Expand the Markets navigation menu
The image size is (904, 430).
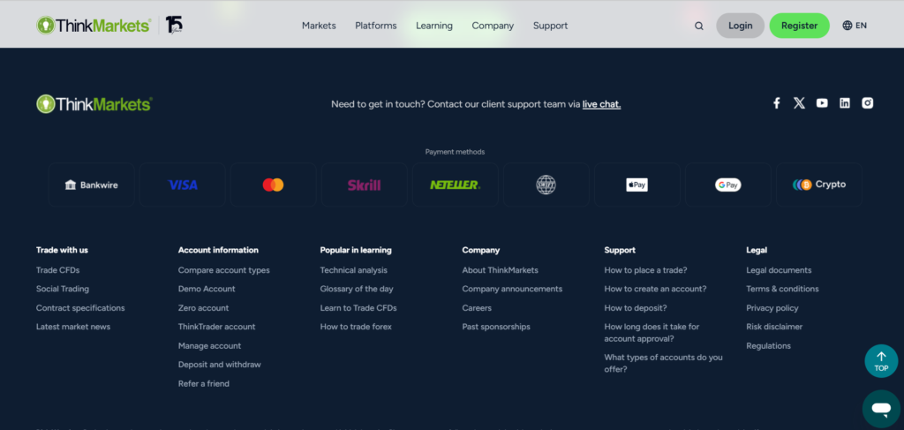(319, 26)
